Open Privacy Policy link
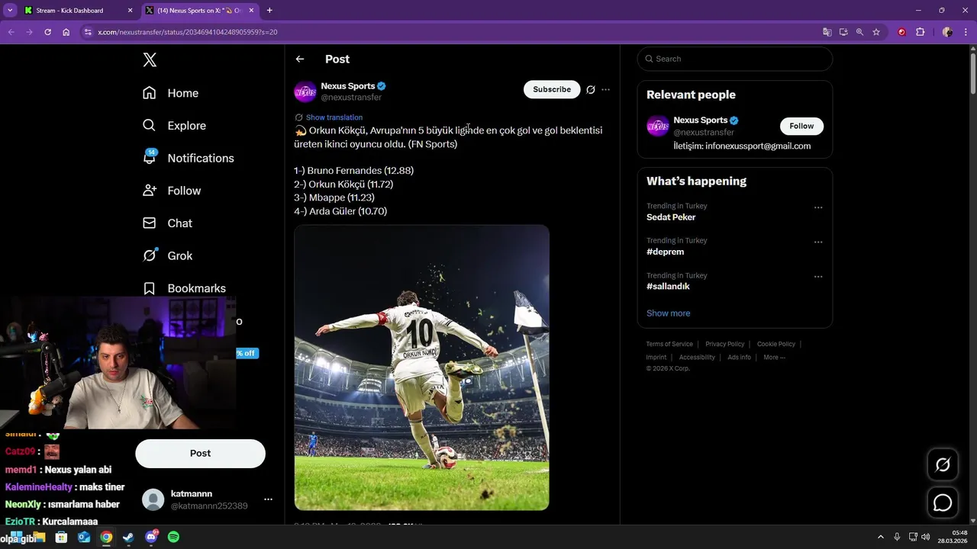This screenshot has height=549, width=977. point(724,344)
